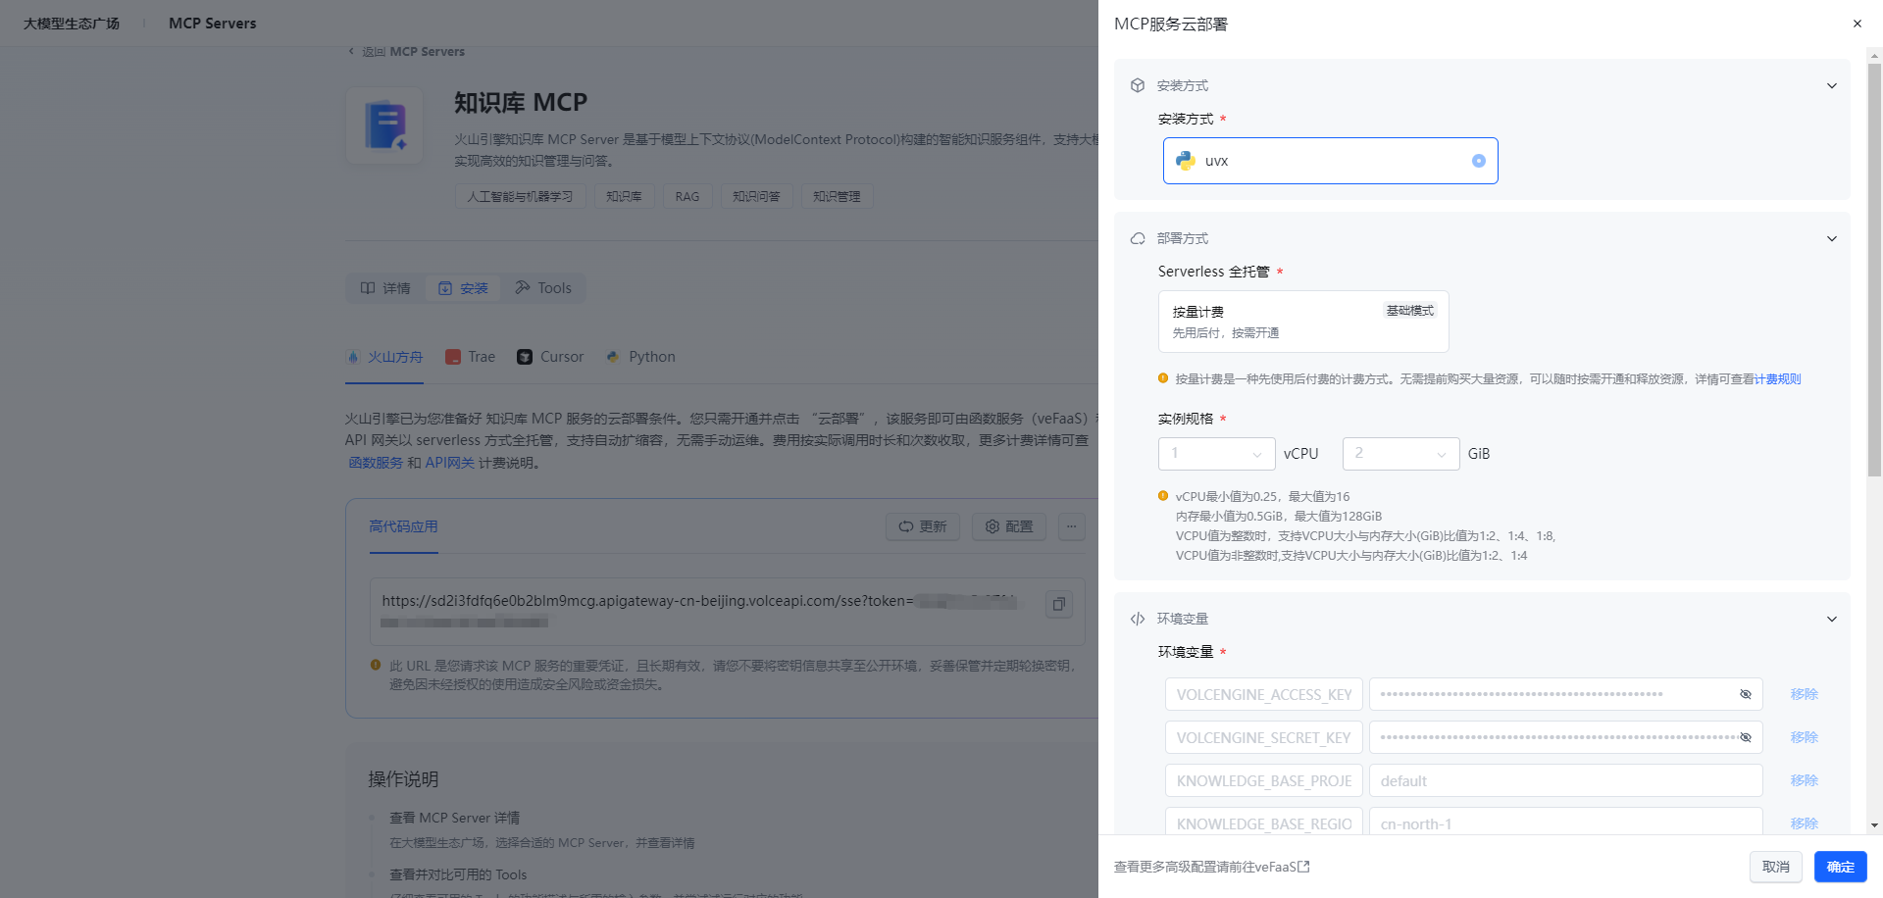Click the 配置 settings button
The image size is (1883, 898).
pos(1009,526)
